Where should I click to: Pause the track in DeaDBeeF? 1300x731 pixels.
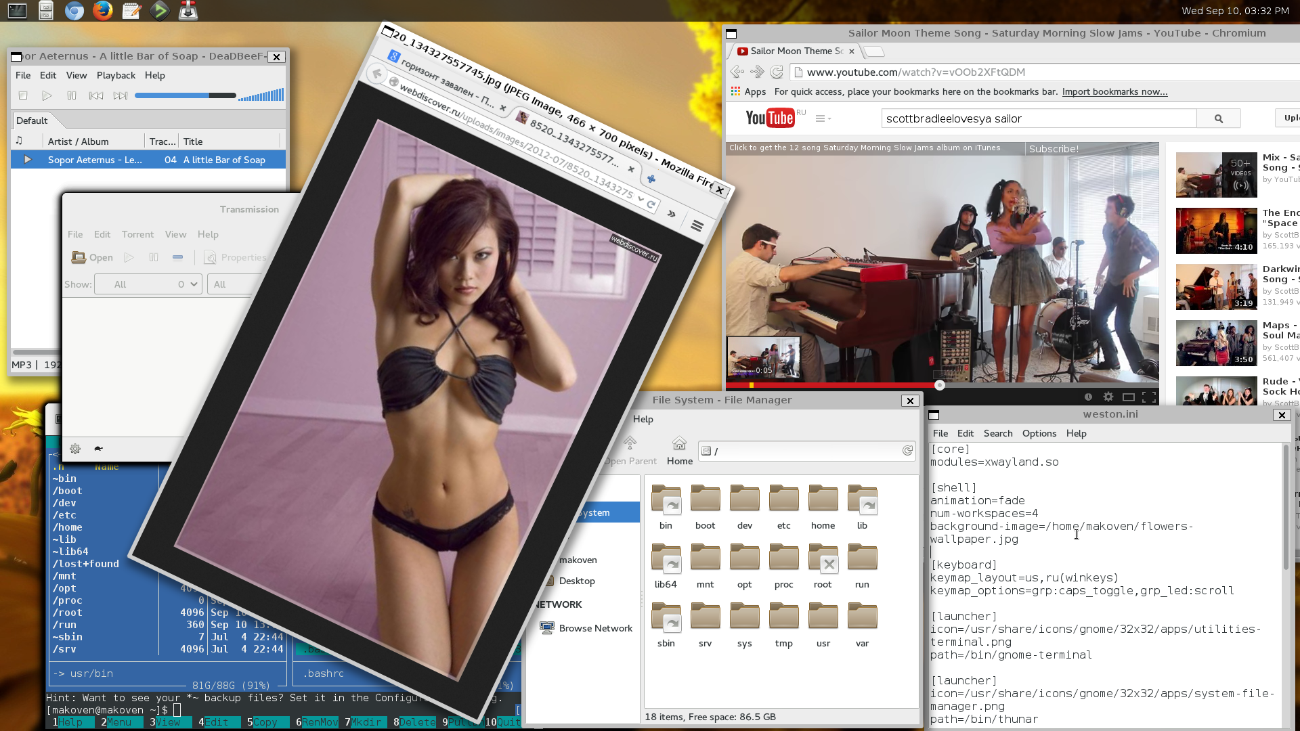coord(72,95)
